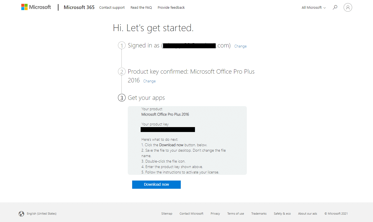This screenshot has height=222, width=373.
Task: Open Contact support in header
Action: coord(112,8)
